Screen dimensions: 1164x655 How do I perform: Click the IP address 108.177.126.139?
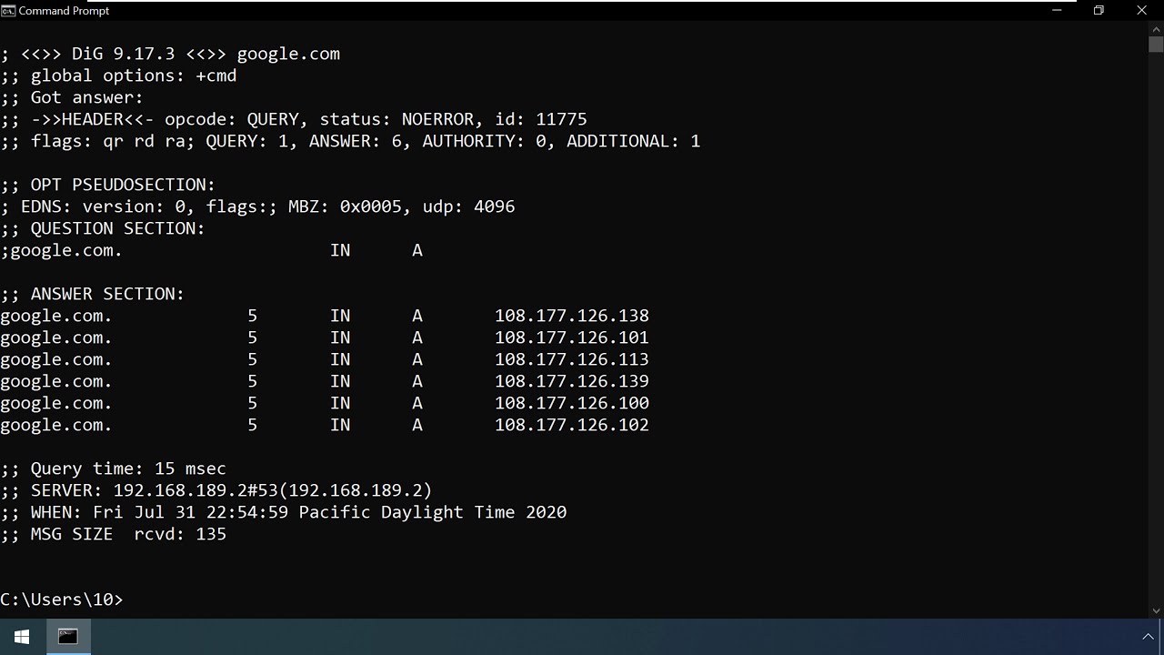pos(572,381)
